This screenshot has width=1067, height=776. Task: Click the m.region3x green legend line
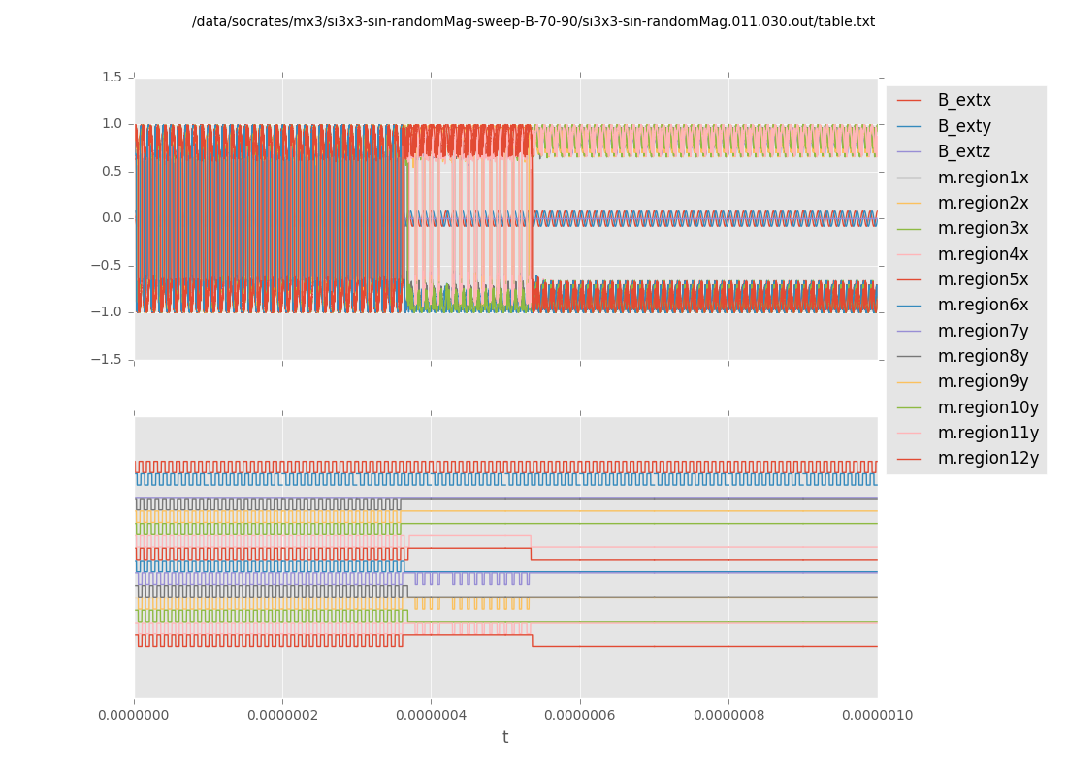tap(909, 229)
